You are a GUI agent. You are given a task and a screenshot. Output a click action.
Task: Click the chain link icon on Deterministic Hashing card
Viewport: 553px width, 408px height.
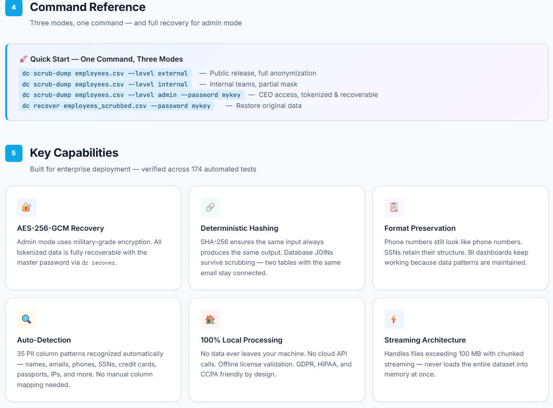210,207
